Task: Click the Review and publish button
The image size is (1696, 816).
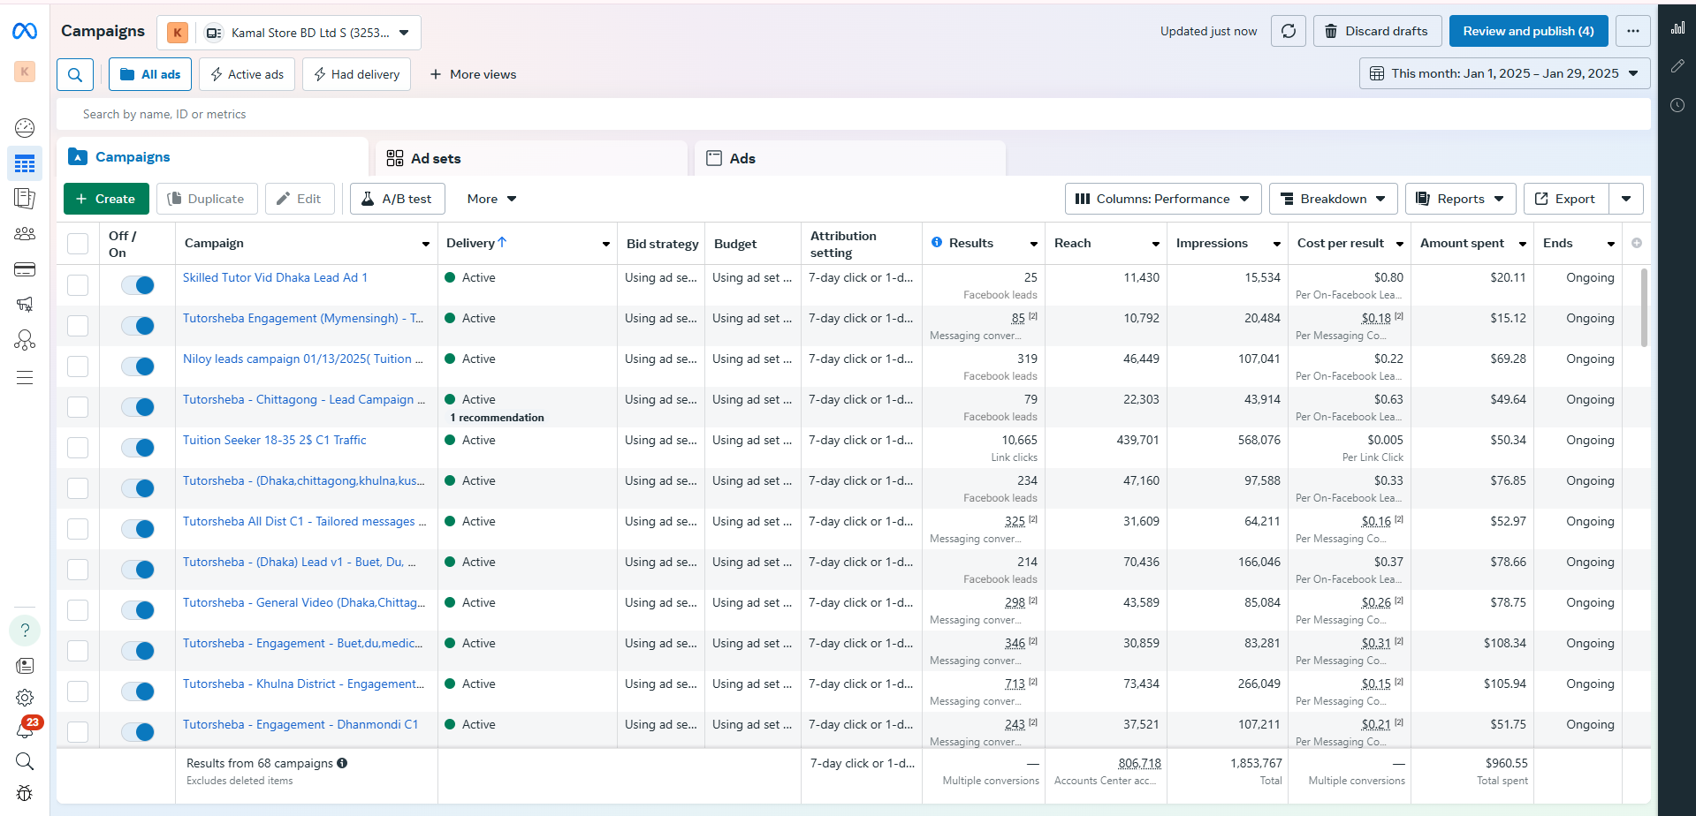Action: tap(1528, 31)
